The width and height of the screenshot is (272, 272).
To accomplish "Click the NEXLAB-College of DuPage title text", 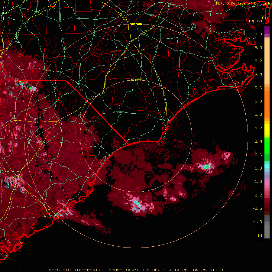I will [x=242, y=3].
